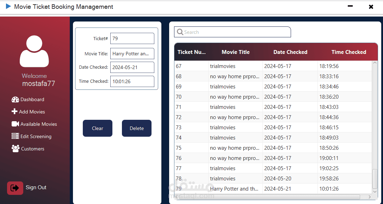The image size is (383, 204).
Task: Select ticket number 72
Action: point(179,117)
